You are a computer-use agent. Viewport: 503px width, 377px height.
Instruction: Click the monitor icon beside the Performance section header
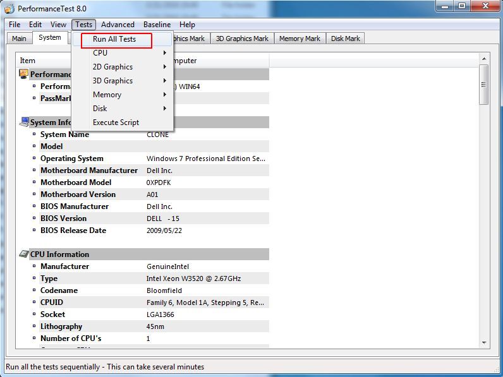pos(23,74)
